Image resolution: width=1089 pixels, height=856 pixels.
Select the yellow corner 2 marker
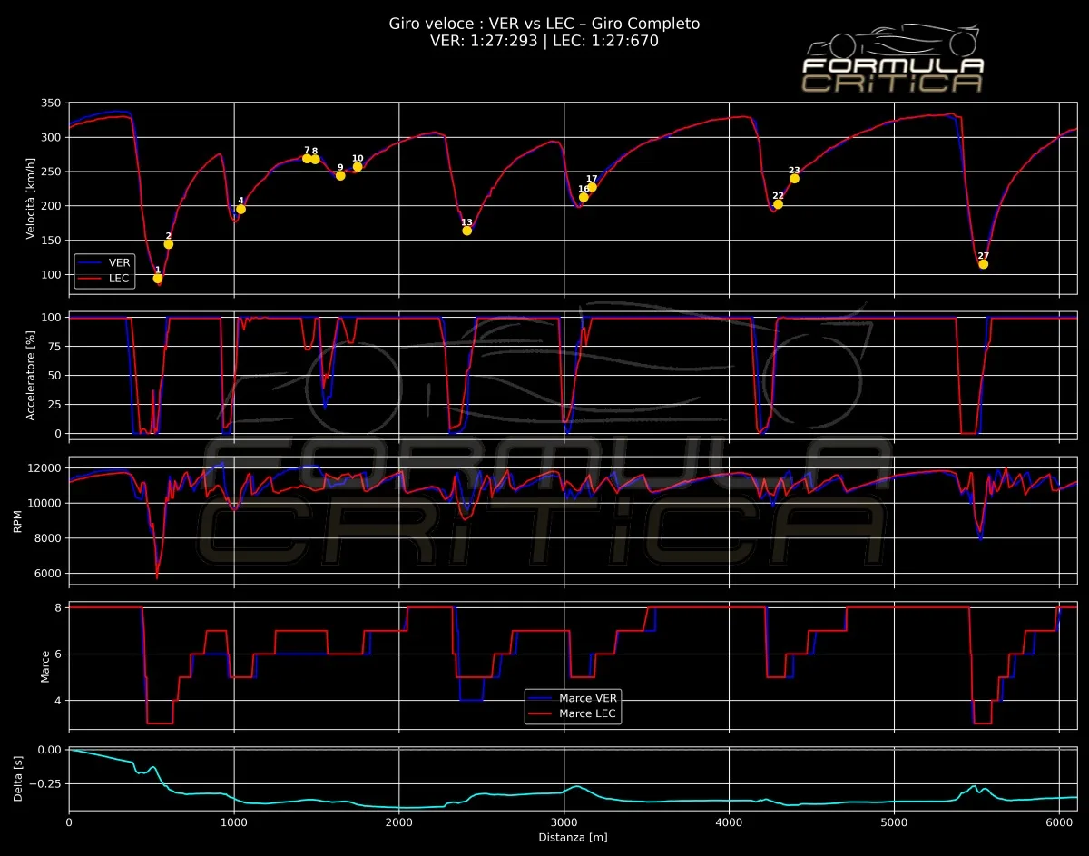click(x=169, y=244)
